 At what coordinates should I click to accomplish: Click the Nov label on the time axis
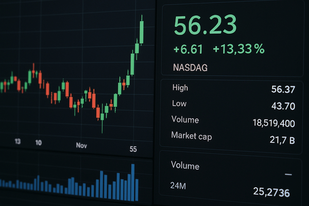(x=81, y=145)
